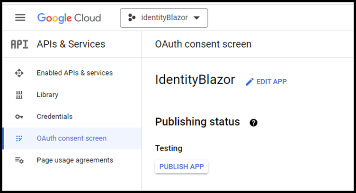Click the Credentials key icon
This screenshot has width=356, height=193.
(x=19, y=117)
